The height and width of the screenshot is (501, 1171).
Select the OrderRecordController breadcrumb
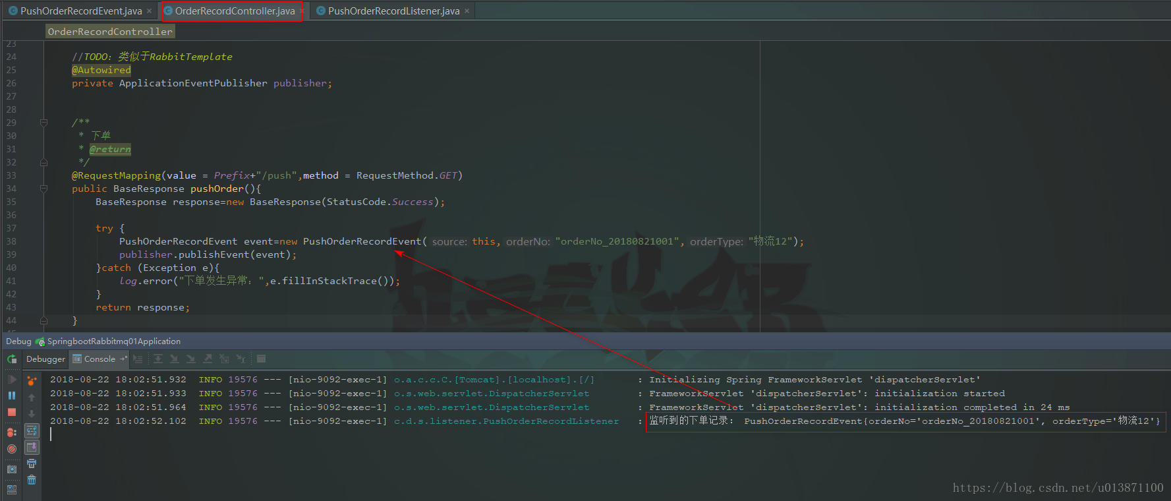(110, 32)
